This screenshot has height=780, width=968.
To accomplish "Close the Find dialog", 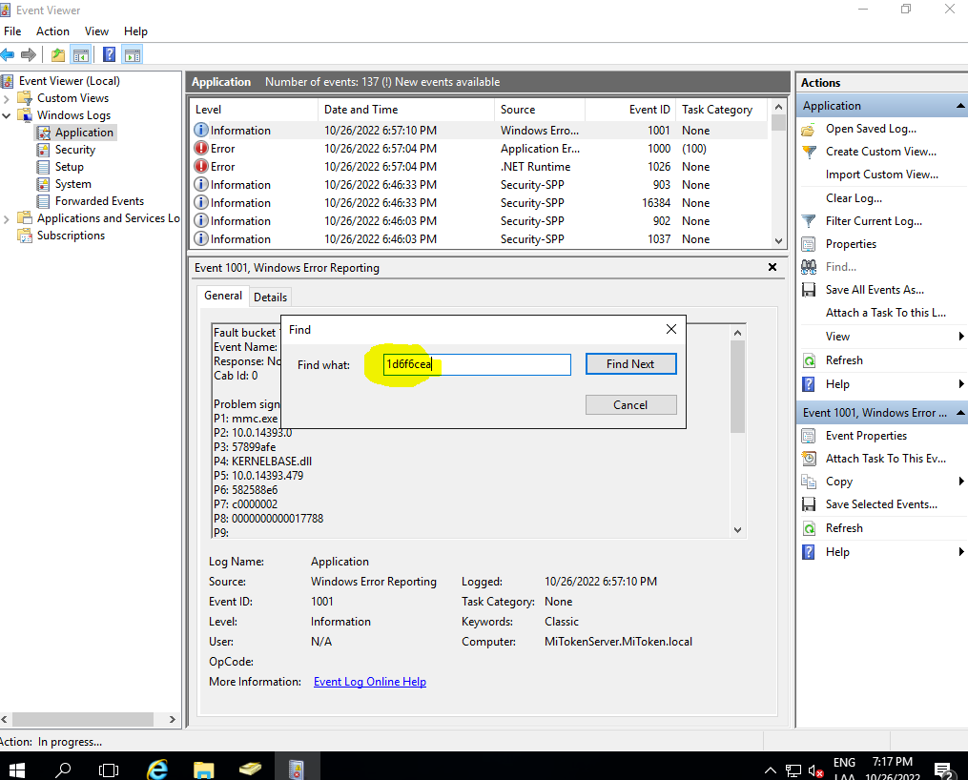I will tap(671, 330).
